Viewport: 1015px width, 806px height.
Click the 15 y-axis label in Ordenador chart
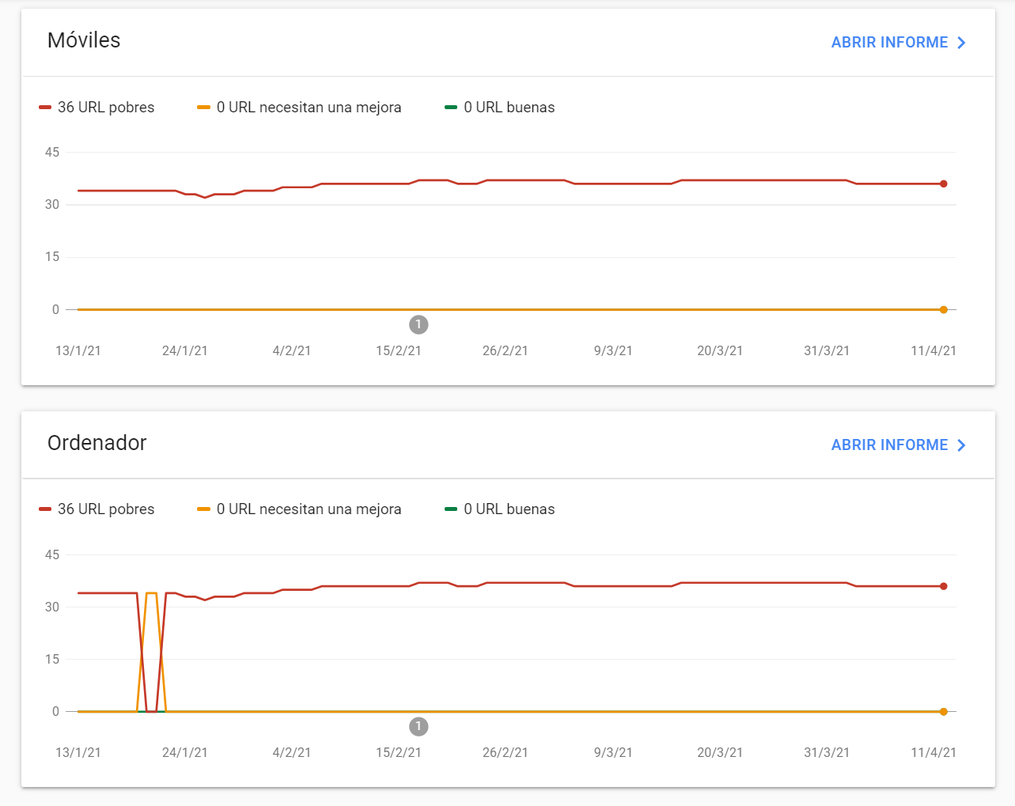pyautogui.click(x=52, y=659)
